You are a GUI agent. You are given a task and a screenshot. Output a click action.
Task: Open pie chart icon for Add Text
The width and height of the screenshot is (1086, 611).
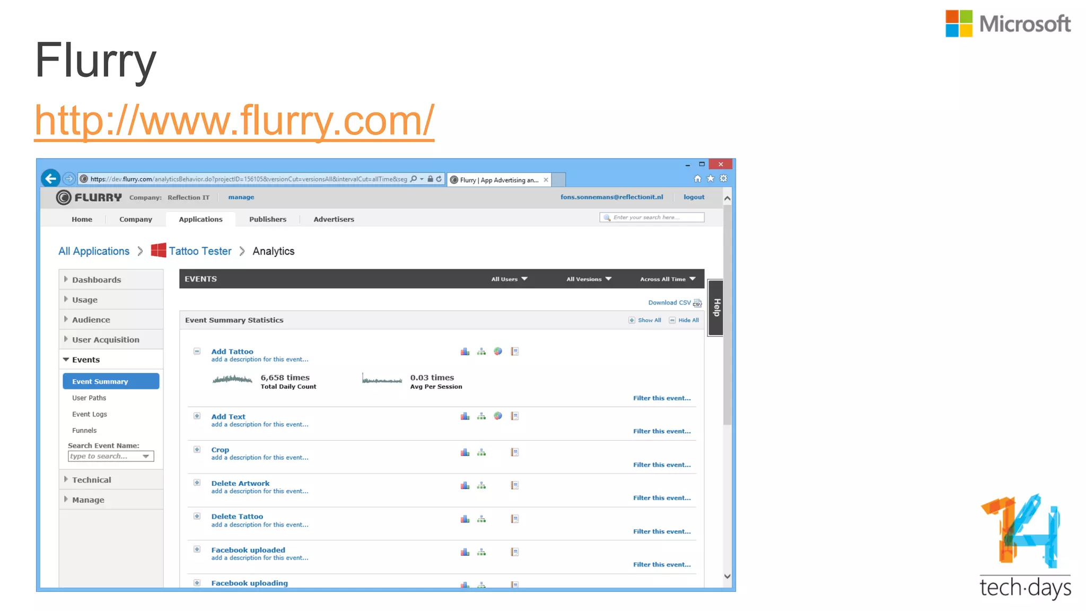click(x=498, y=416)
